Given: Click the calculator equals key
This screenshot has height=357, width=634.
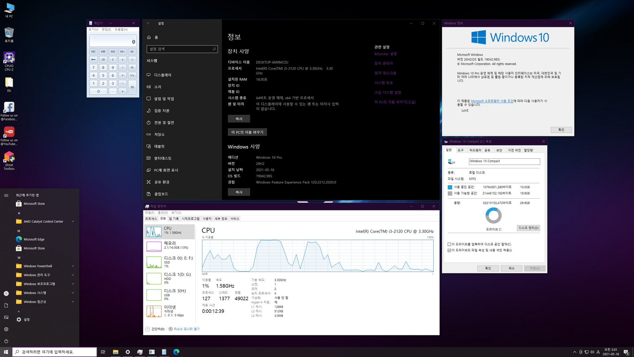Looking at the screenshot, I should click(132, 87).
